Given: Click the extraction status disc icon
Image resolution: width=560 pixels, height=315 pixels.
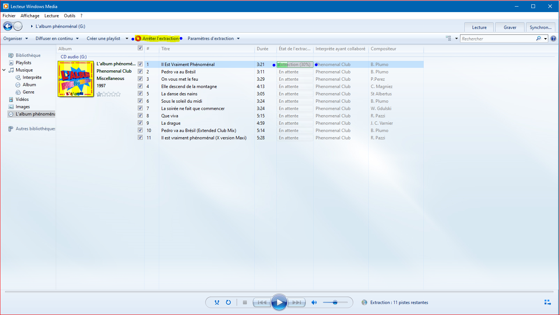Looking at the screenshot, I should 364,303.
